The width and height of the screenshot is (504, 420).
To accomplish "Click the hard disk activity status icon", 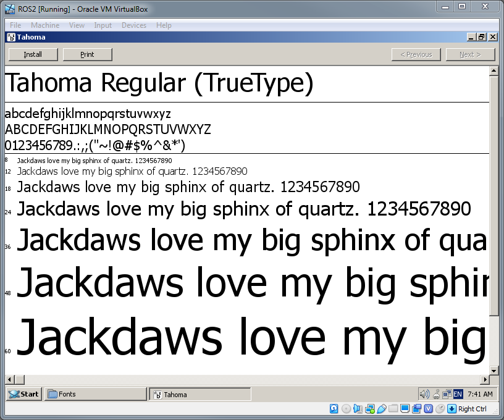I will click(334, 409).
